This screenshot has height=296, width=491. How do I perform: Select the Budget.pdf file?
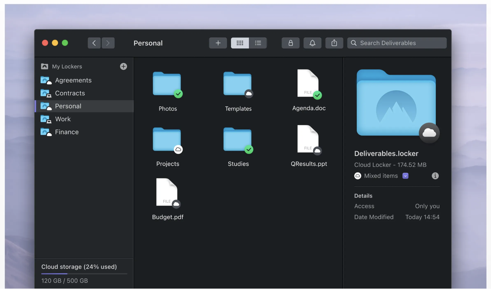[x=168, y=199]
